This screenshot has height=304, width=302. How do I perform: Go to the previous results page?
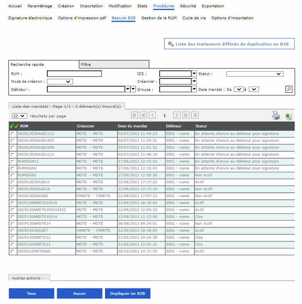pos(152,115)
